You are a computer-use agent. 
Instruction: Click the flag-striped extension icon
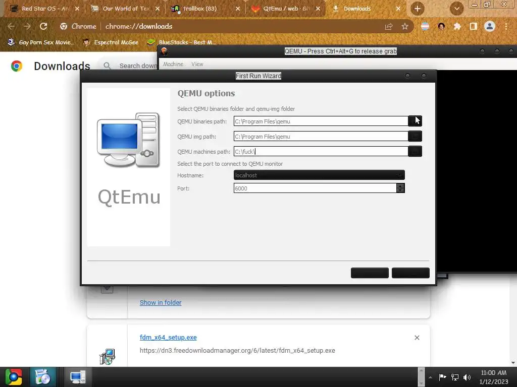point(425,26)
